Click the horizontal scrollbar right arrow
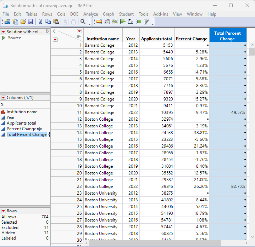Viewport: 255px width, 247px height. pyautogui.click(x=246, y=243)
